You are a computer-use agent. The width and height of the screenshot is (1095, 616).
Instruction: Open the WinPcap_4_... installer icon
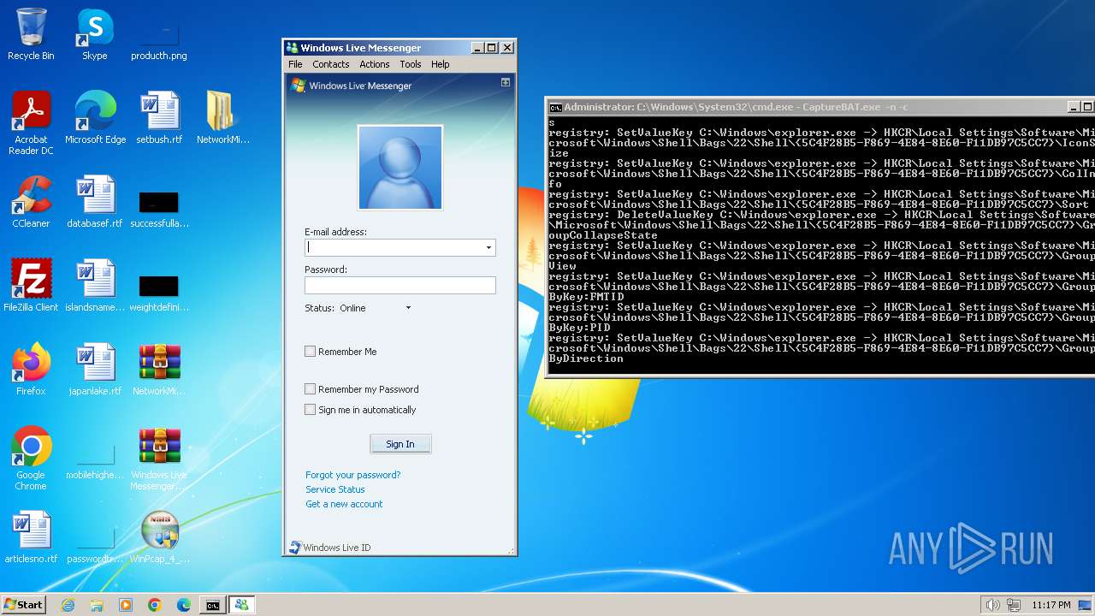tap(159, 537)
